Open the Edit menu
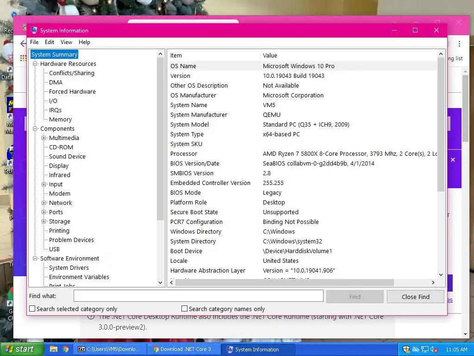 [x=49, y=42]
